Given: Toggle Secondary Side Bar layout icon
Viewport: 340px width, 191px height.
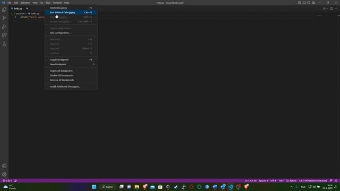Looking at the screenshot, I should (309, 3).
